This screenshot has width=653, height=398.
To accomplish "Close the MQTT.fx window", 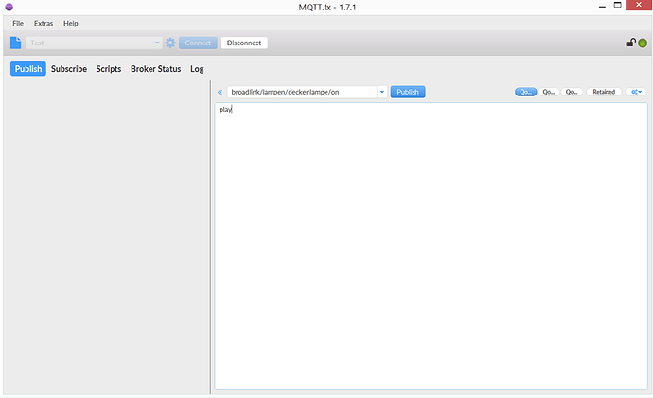I will point(639,5).
